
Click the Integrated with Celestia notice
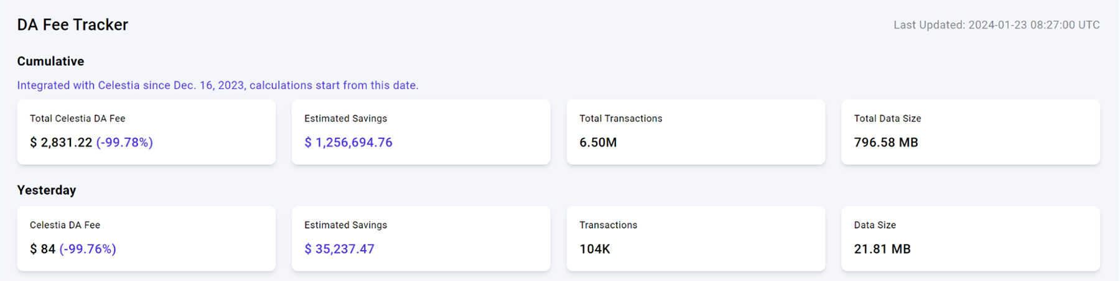pyautogui.click(x=217, y=85)
